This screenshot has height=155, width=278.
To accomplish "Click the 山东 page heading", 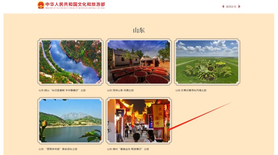I will click(139, 30).
